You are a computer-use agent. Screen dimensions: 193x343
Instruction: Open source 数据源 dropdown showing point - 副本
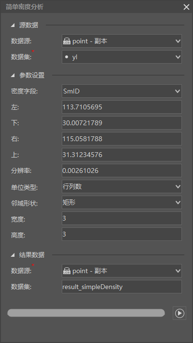[x=122, y=41]
